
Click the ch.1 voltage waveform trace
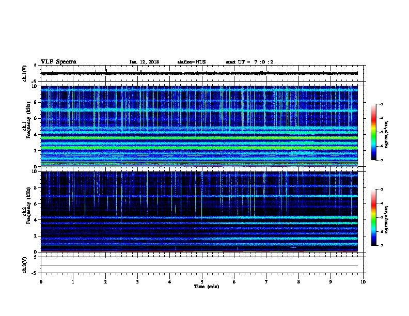click(199, 73)
